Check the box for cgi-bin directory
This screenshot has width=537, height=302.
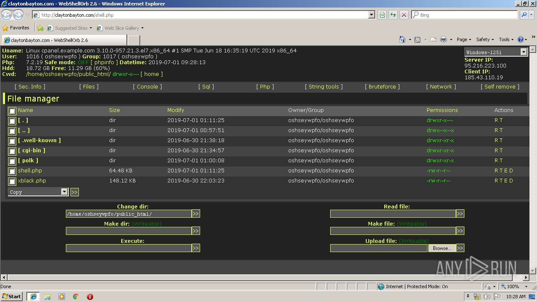(x=12, y=151)
